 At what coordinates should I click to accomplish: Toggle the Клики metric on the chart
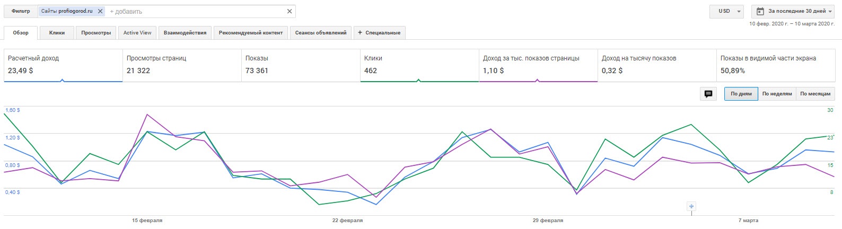[419, 65]
